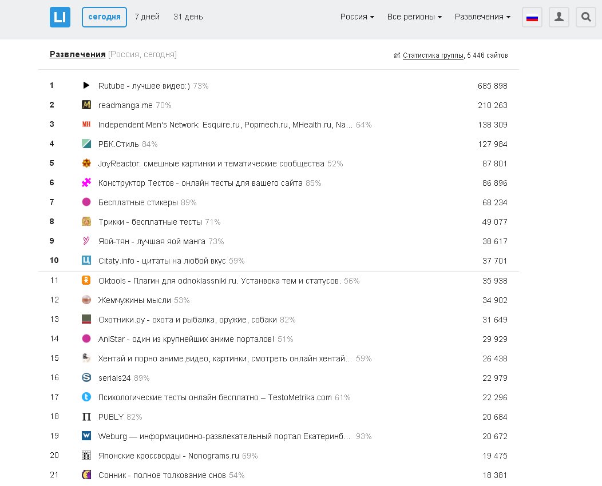Open the Статистика группы link
Screen dimensions: 602x486
click(433, 55)
